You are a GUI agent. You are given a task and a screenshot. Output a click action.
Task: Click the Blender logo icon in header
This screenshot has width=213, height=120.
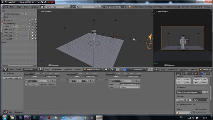pyautogui.click(x=129, y=7)
